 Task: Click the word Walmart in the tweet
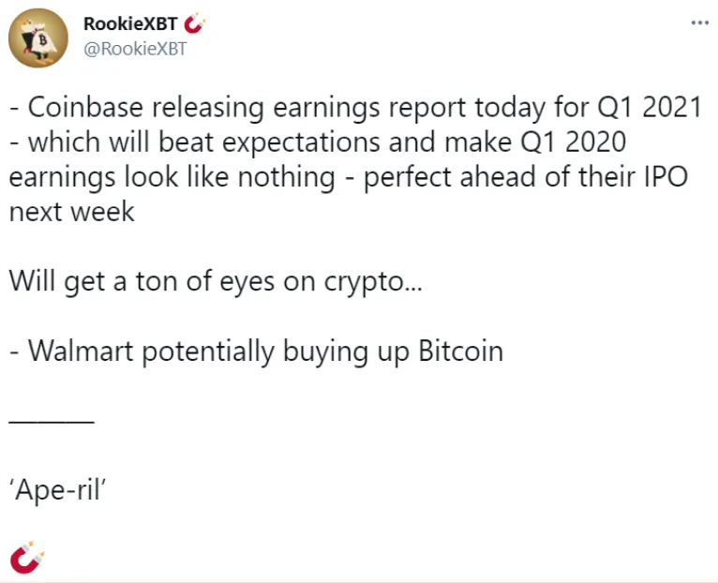click(81, 351)
